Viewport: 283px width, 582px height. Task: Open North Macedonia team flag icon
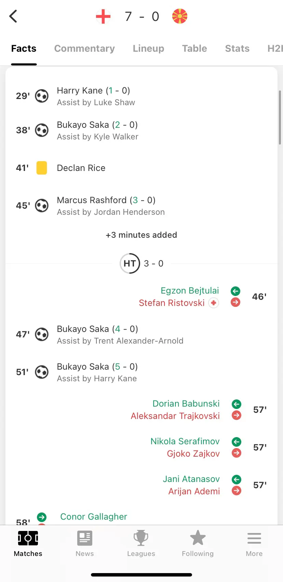180,16
